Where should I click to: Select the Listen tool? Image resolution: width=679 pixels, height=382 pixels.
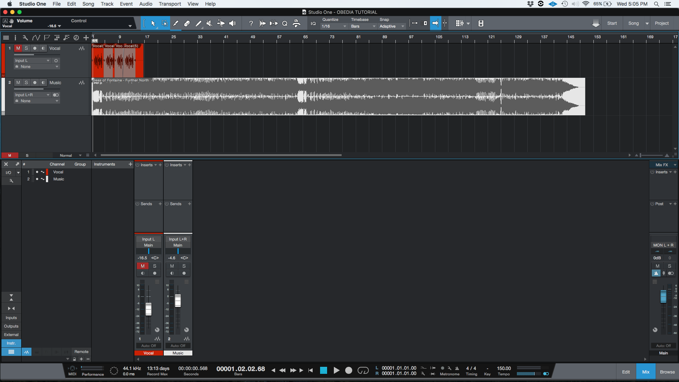click(232, 23)
